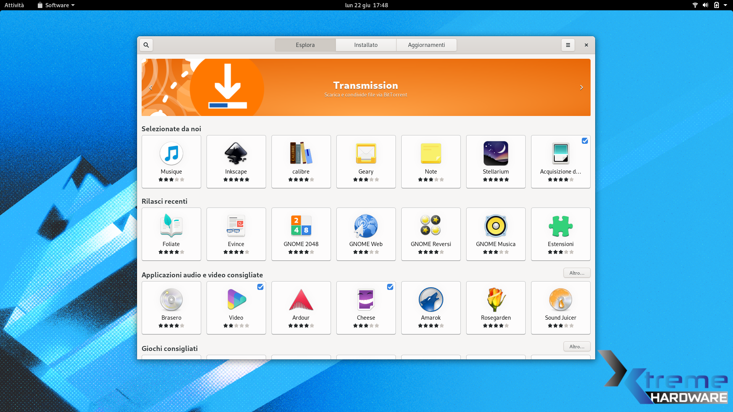This screenshot has width=733, height=412.
Task: Open the system status menu arrow
Action: [725, 5]
